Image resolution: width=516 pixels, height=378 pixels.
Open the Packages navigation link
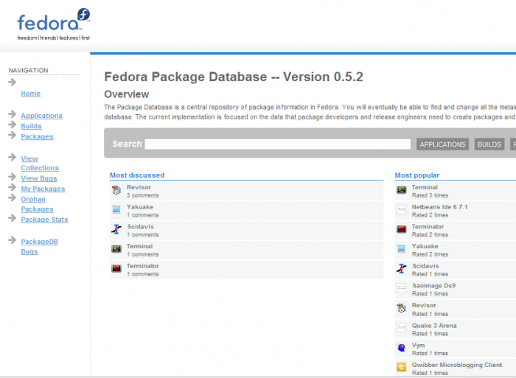pyautogui.click(x=37, y=136)
